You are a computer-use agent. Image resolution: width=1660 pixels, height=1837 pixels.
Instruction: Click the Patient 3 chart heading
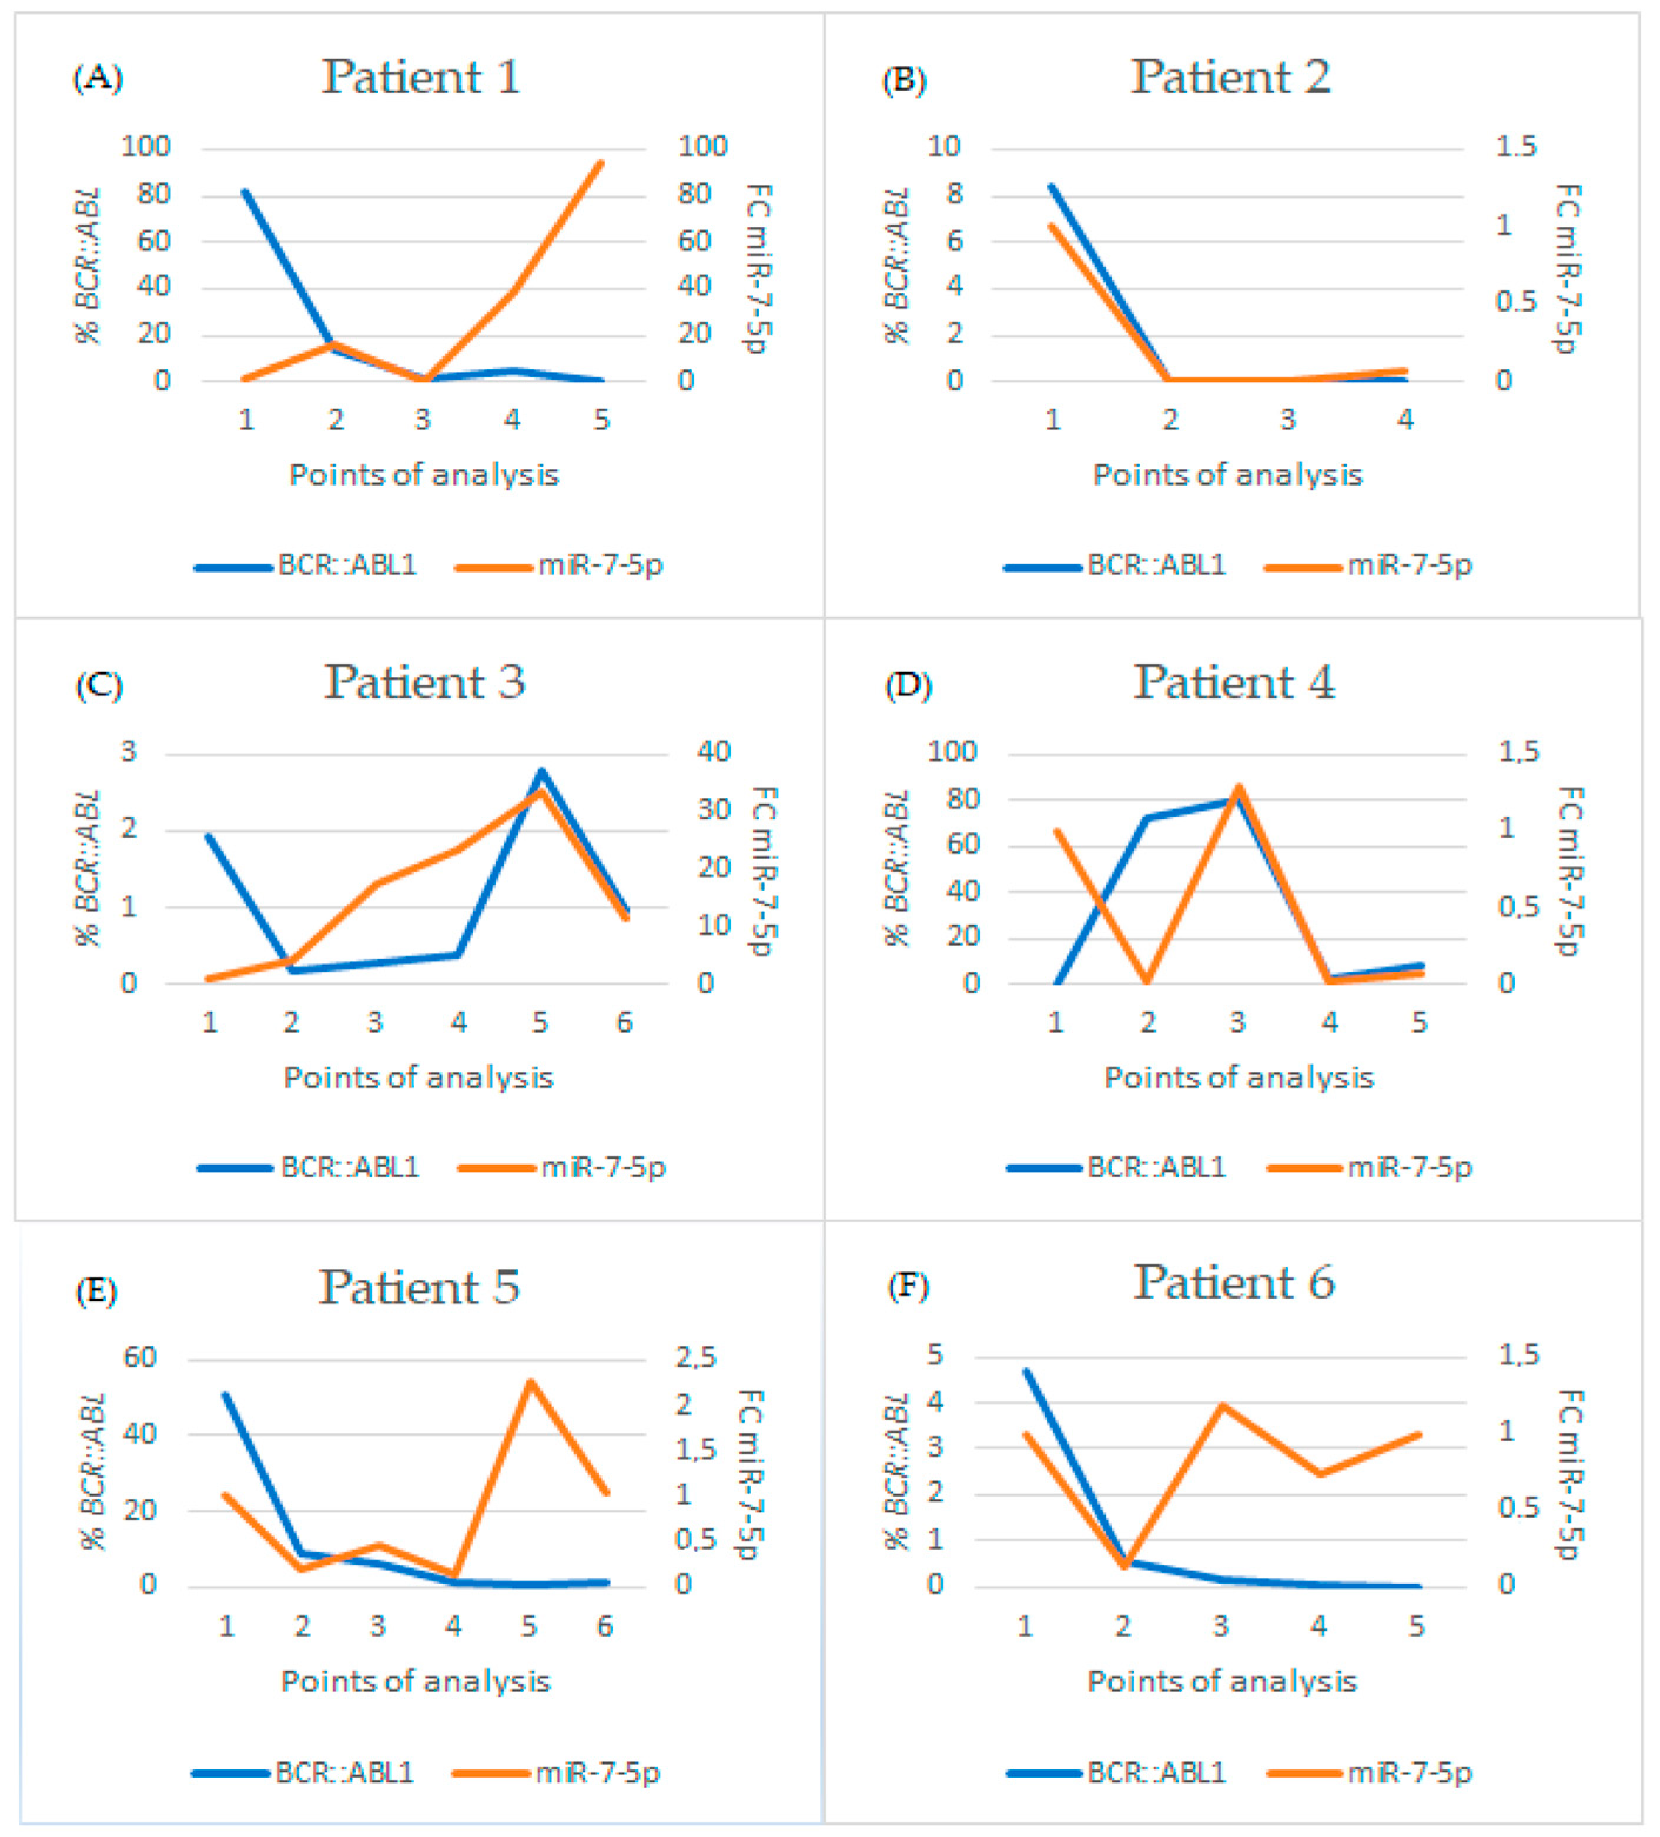coord(424,682)
